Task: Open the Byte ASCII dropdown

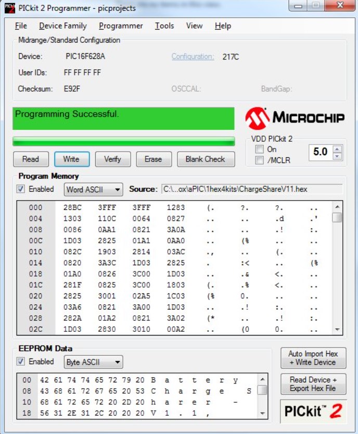Action: [94, 362]
